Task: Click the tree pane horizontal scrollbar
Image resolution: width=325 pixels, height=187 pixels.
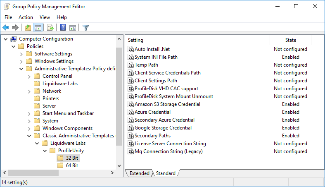Action: [x=62, y=173]
